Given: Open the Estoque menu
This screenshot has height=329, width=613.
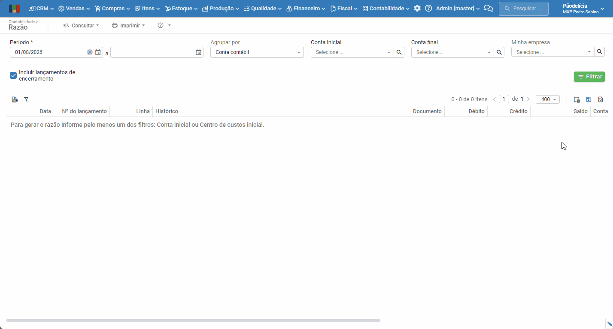Looking at the screenshot, I should tap(181, 9).
